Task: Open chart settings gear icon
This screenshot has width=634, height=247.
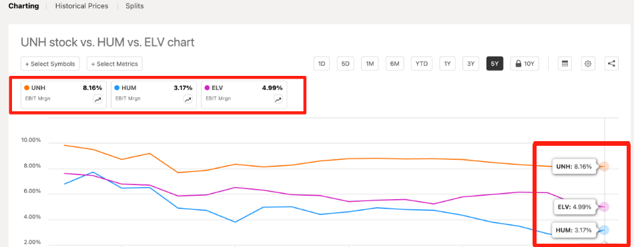Action: [x=589, y=64]
